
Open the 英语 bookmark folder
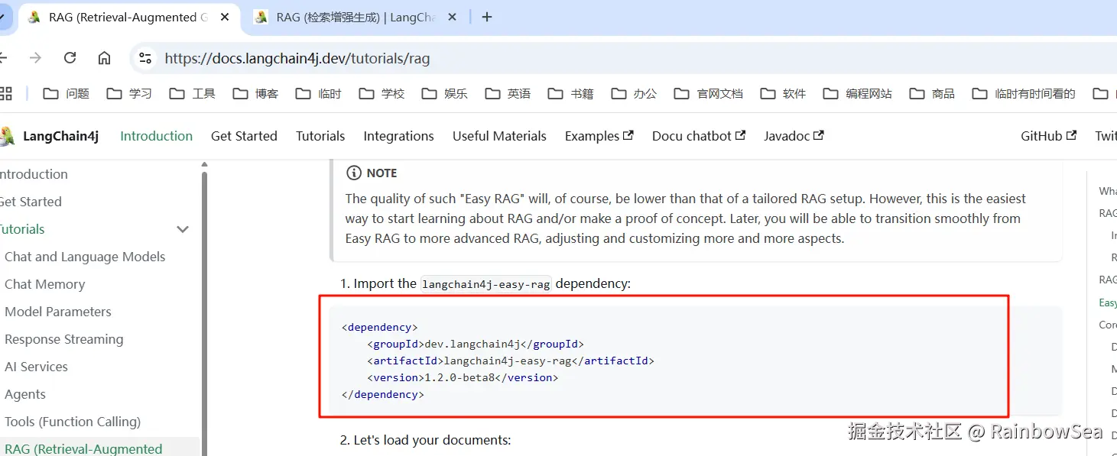[508, 93]
